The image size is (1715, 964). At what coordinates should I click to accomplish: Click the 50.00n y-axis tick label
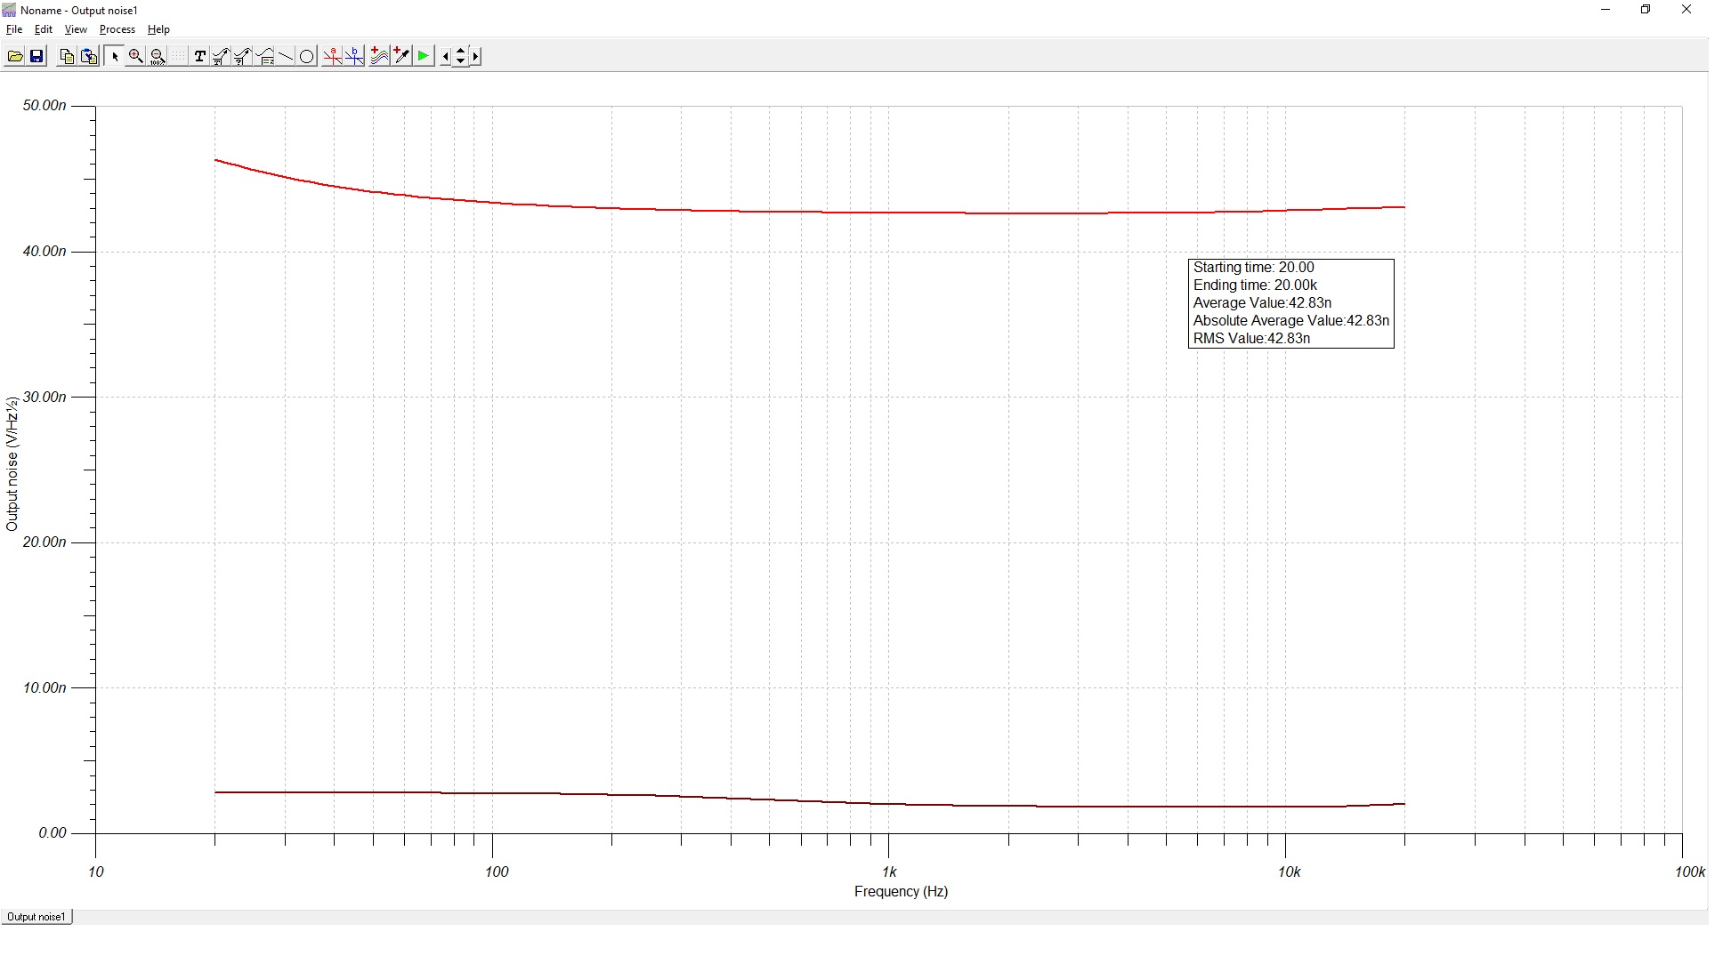pos(44,106)
